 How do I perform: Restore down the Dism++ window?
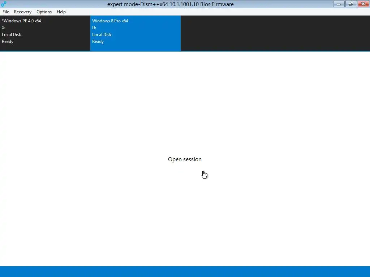click(351, 4)
